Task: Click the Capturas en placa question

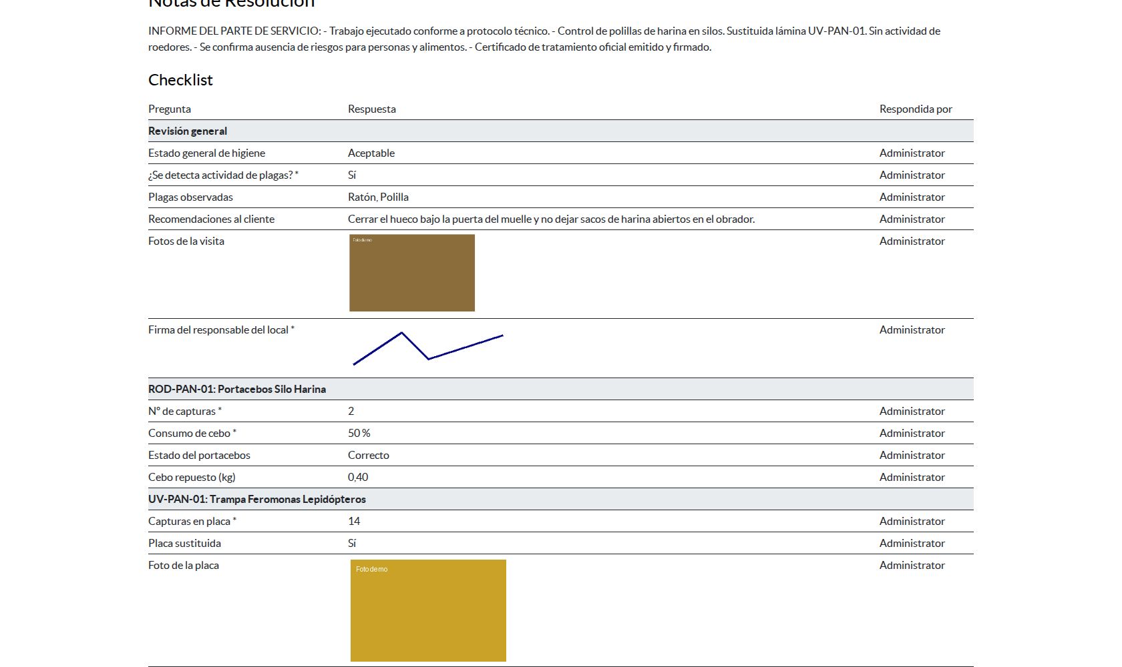Action: point(192,521)
